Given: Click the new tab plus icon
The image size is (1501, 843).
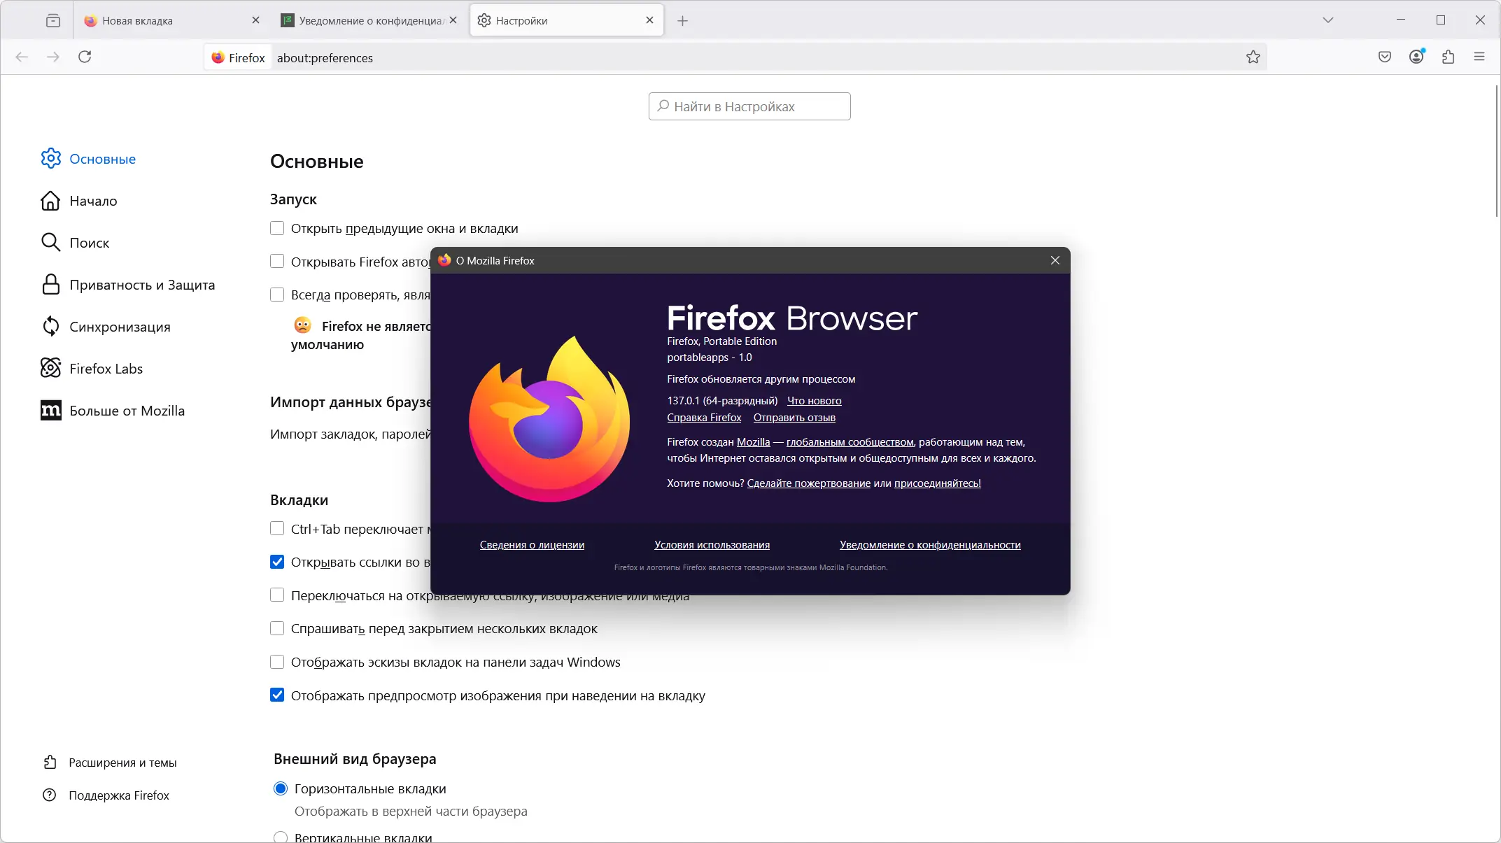Looking at the screenshot, I should (x=682, y=21).
